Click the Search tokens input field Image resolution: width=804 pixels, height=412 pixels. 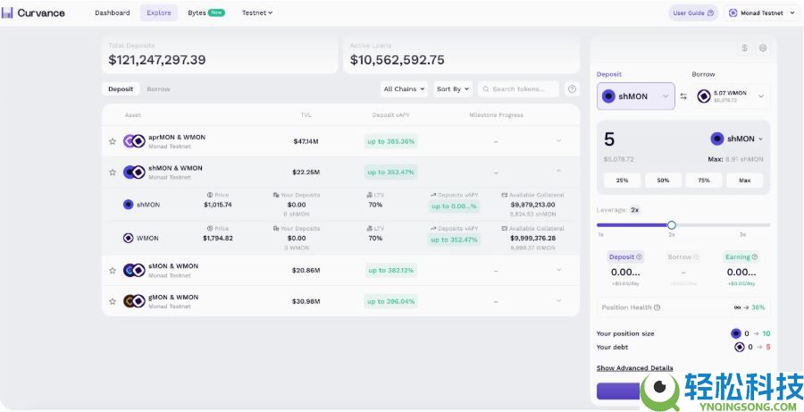523,89
